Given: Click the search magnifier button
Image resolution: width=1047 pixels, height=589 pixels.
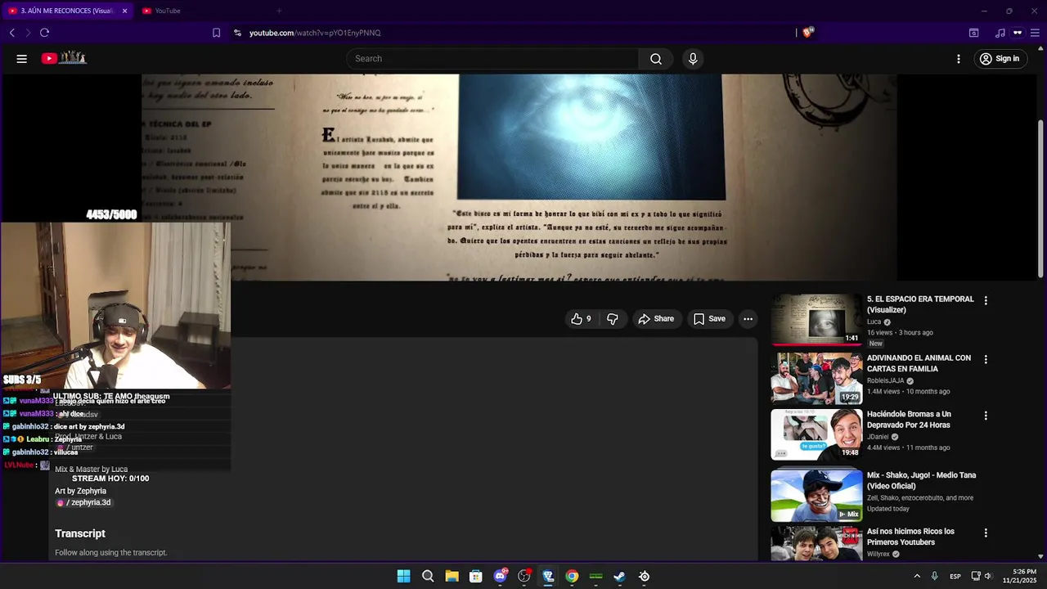Looking at the screenshot, I should tap(656, 59).
